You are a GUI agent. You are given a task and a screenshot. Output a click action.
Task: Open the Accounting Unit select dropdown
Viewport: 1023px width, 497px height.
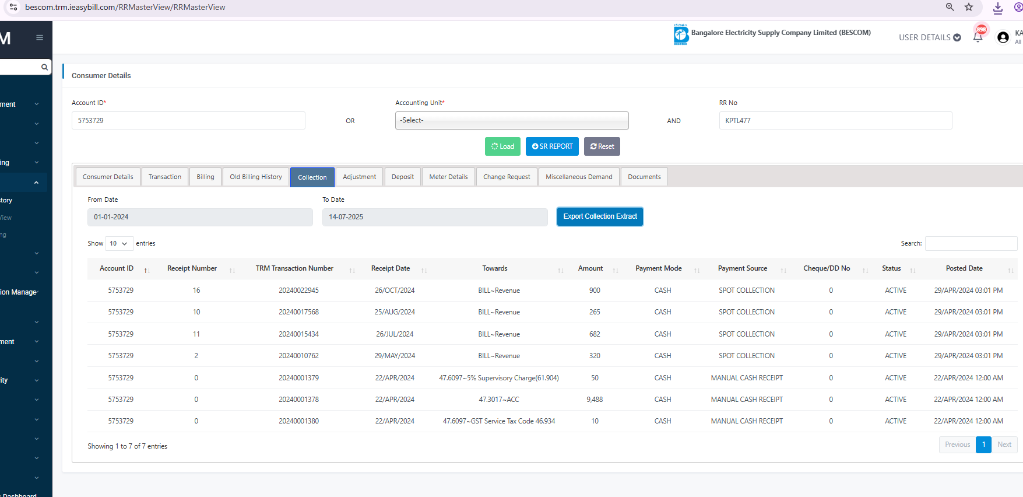click(x=512, y=120)
